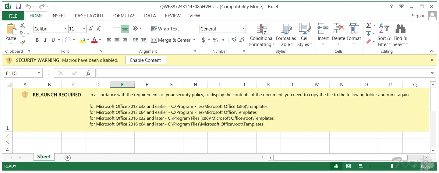The width and height of the screenshot is (439, 173).
Task: Click the Insert Function fx icon
Action: 88,73
